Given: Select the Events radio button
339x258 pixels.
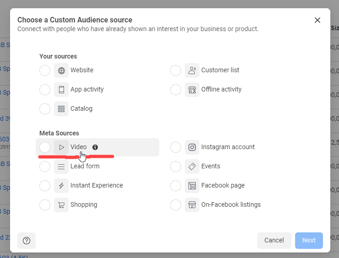Looking at the screenshot, I should [176, 167].
